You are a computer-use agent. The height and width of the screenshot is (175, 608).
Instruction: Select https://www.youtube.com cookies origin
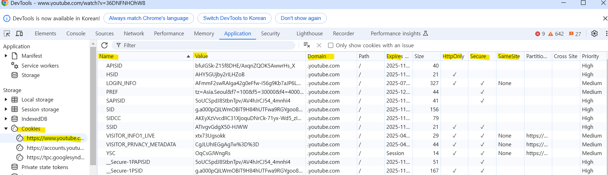55,138
